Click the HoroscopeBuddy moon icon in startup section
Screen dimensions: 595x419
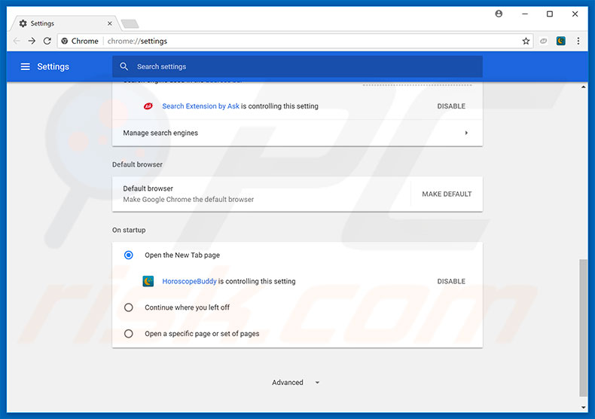point(148,281)
